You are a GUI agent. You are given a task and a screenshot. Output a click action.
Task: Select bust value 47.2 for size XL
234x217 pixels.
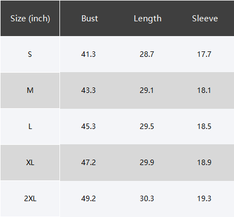click(x=88, y=162)
